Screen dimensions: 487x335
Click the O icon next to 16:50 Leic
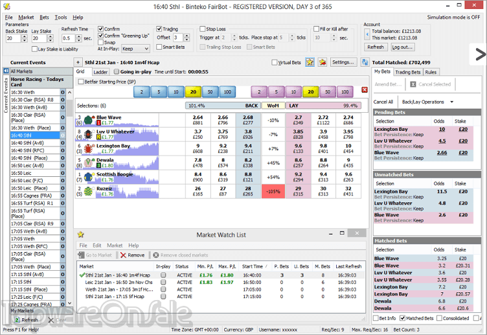coord(62,173)
